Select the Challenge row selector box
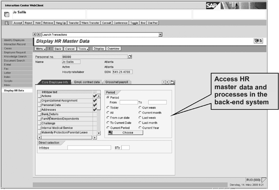Viewport: 279px width, 190px height. point(40,123)
